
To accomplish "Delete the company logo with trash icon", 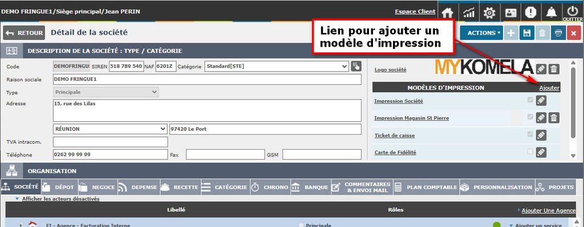I will 554,69.
